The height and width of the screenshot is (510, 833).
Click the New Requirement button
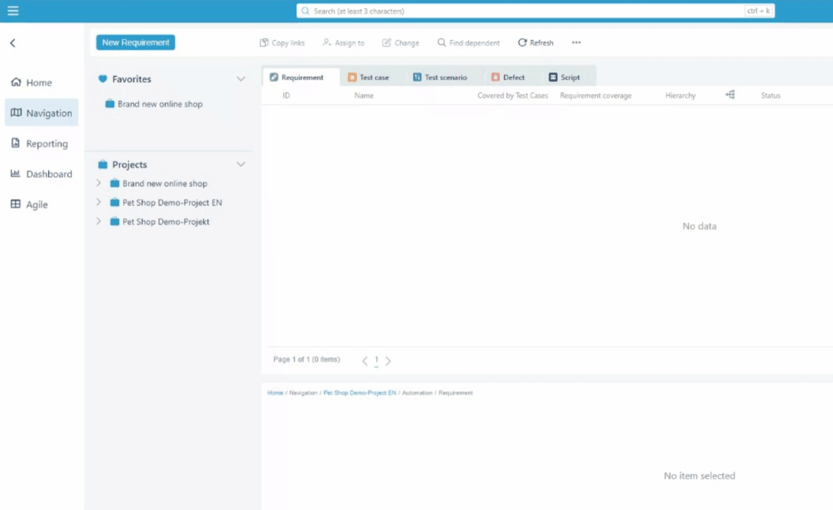pos(135,42)
